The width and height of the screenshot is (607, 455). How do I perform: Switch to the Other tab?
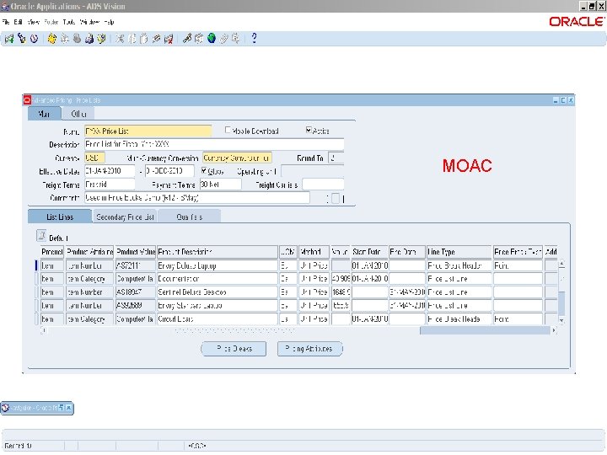[x=78, y=114]
